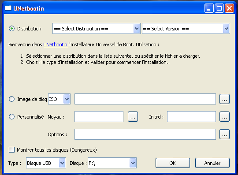Expand the Select Version dropdown
238x175 pixels.
click(186, 29)
